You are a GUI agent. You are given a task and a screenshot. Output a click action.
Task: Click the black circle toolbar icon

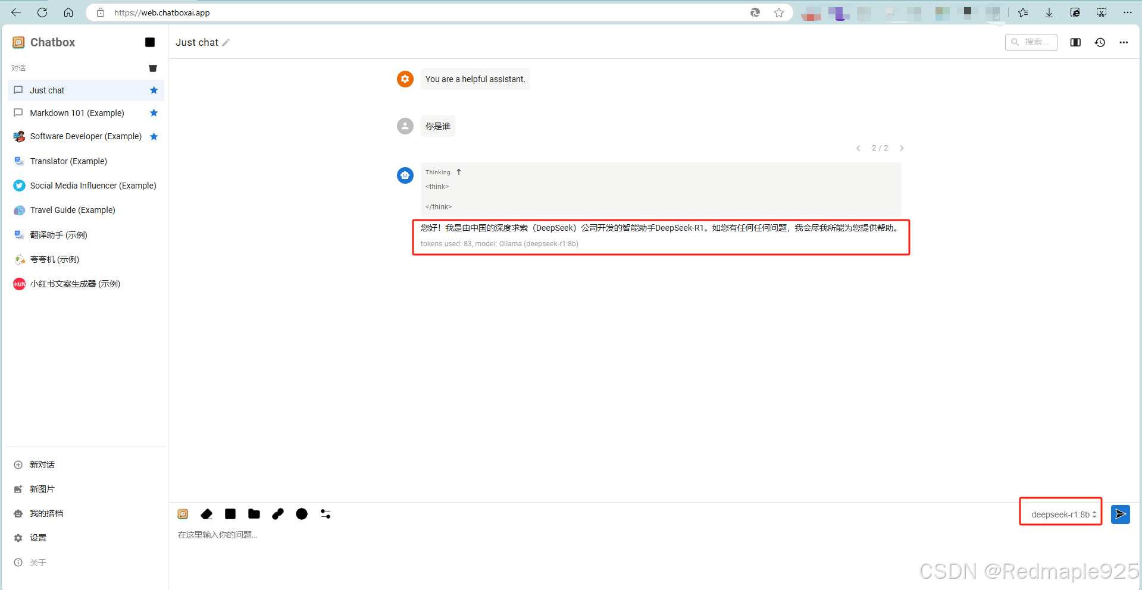click(302, 514)
